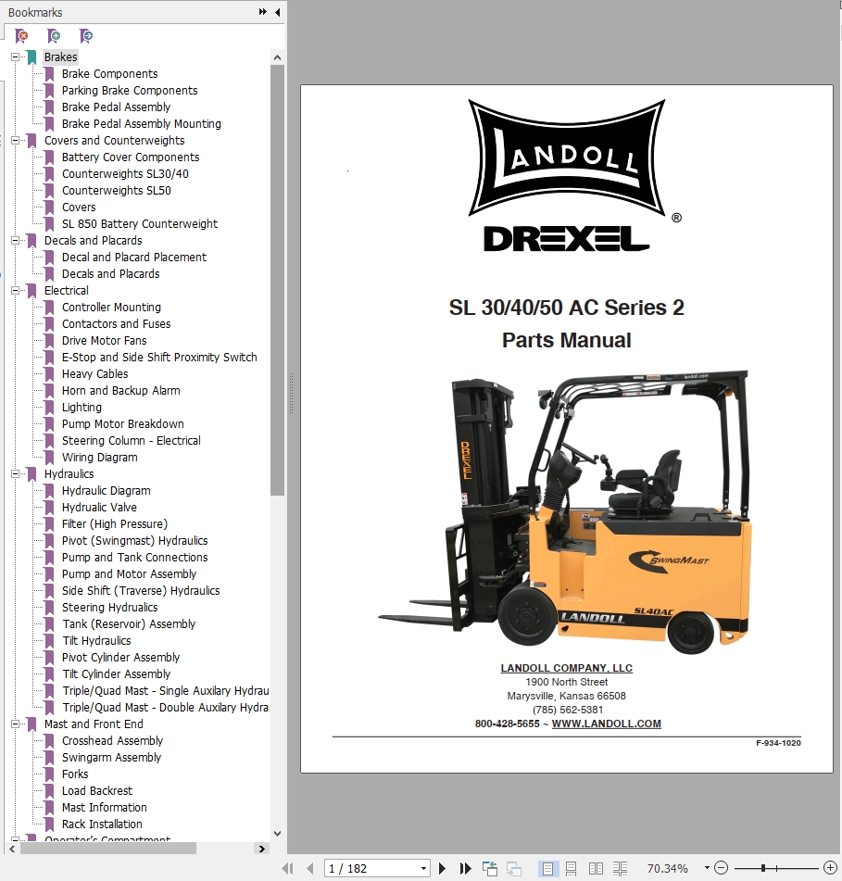The height and width of the screenshot is (881, 842).
Task: Open the Covers bookmark
Action: pos(79,208)
